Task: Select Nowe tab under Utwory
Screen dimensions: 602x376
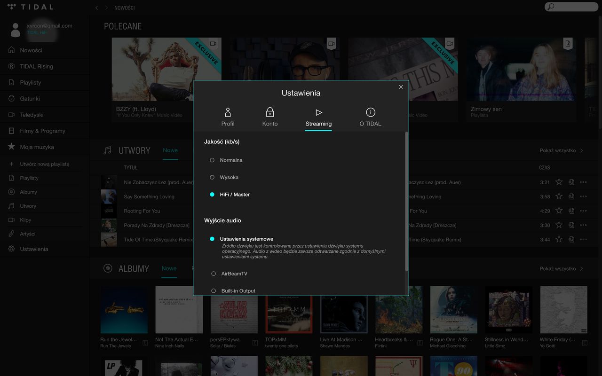Action: point(170,150)
